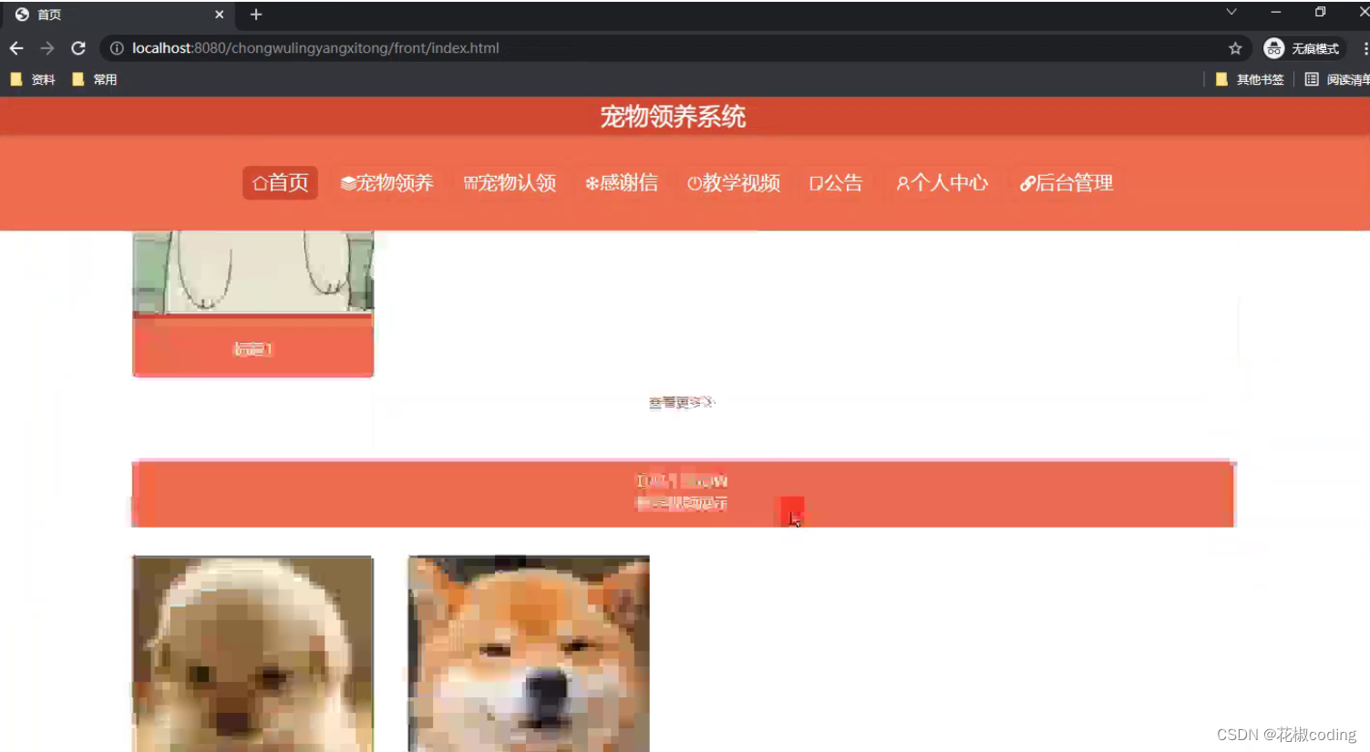Image resolution: width=1370 pixels, height=752 pixels.
Task: Click the incognito 无痕模式 badge icon
Action: 1273,48
